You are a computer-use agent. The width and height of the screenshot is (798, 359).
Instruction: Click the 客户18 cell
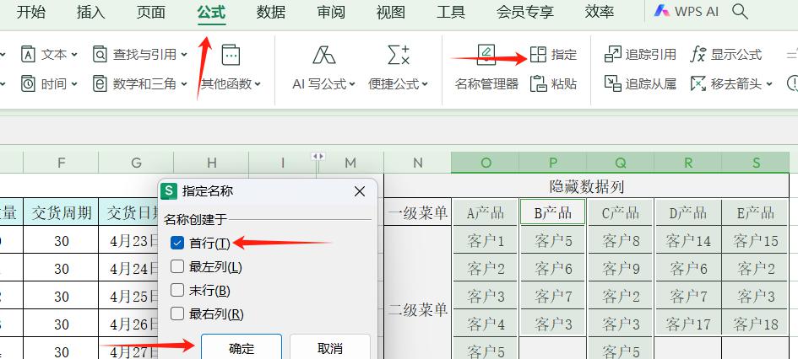coord(756,324)
